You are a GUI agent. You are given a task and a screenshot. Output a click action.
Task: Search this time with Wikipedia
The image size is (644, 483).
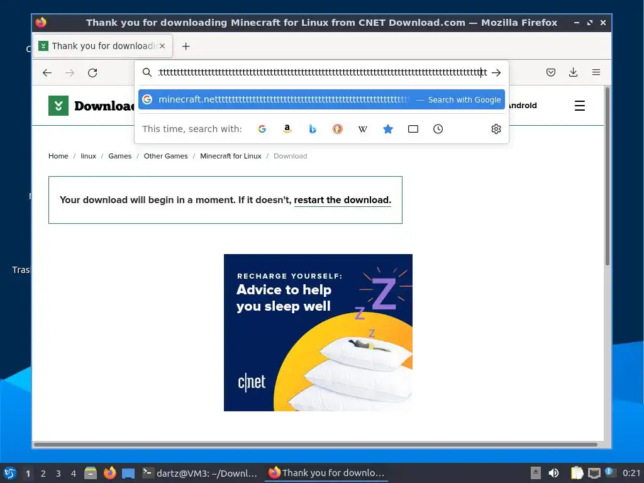(x=363, y=129)
